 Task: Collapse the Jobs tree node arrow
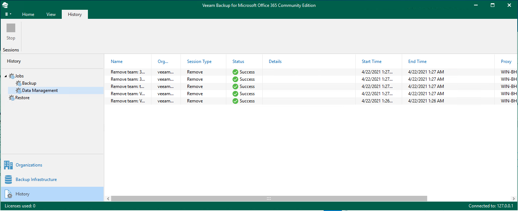click(5, 76)
